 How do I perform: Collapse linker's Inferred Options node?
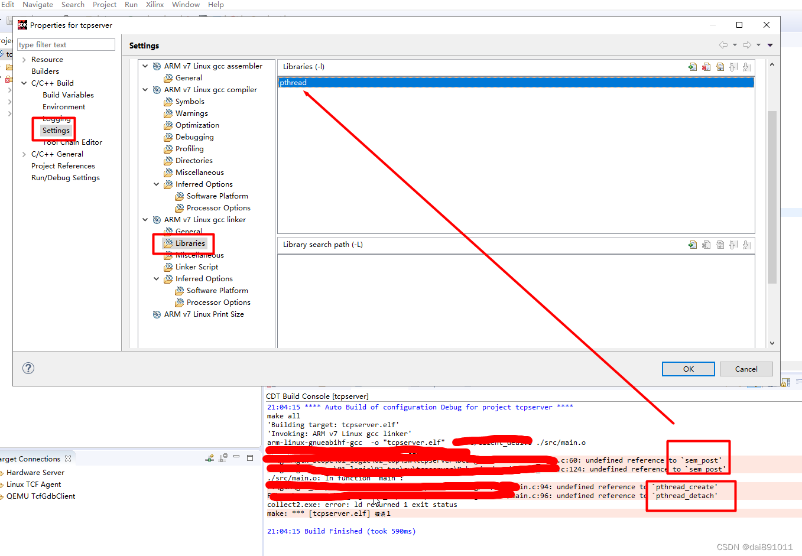157,279
